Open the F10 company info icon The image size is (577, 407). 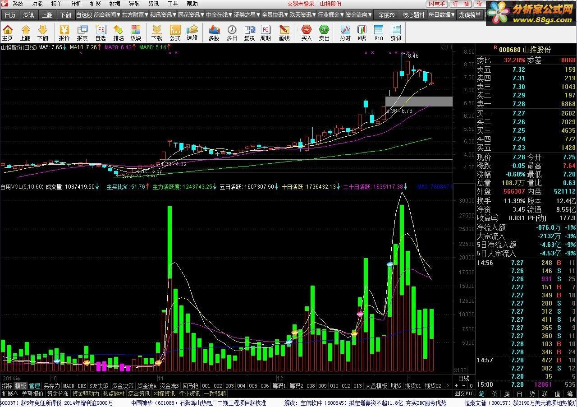379,33
